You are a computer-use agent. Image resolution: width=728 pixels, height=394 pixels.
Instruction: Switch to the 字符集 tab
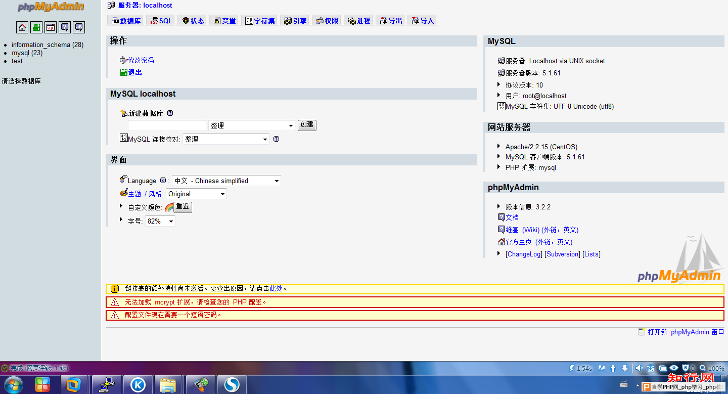point(260,21)
